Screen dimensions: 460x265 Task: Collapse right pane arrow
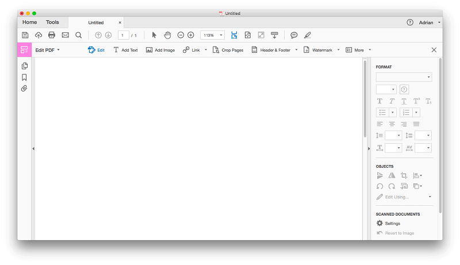369,149
